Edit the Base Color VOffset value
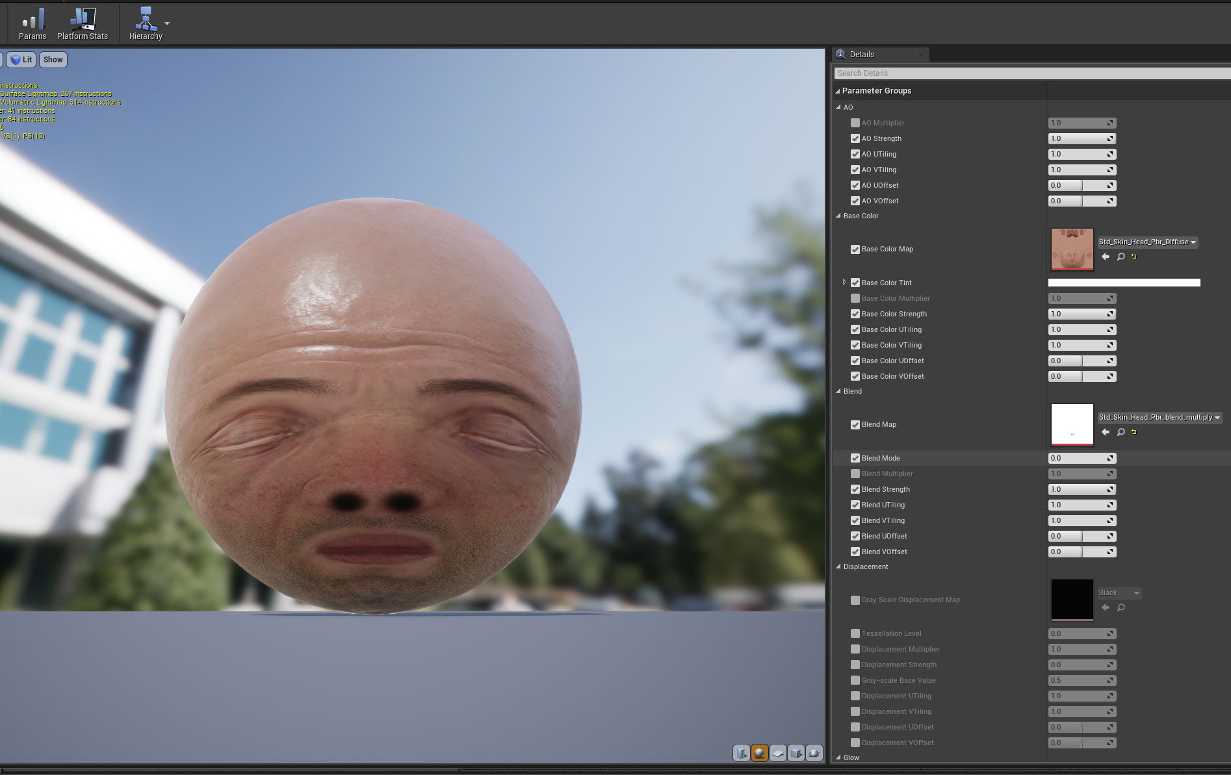1231x775 pixels. point(1082,376)
